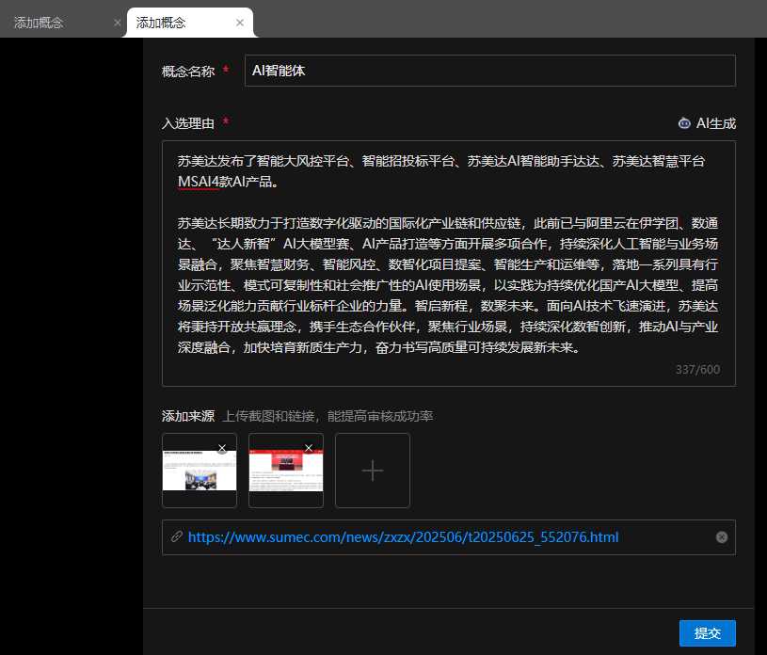The image size is (767, 655).
Task: Click the AI生成 text label
Action: pyautogui.click(x=716, y=123)
